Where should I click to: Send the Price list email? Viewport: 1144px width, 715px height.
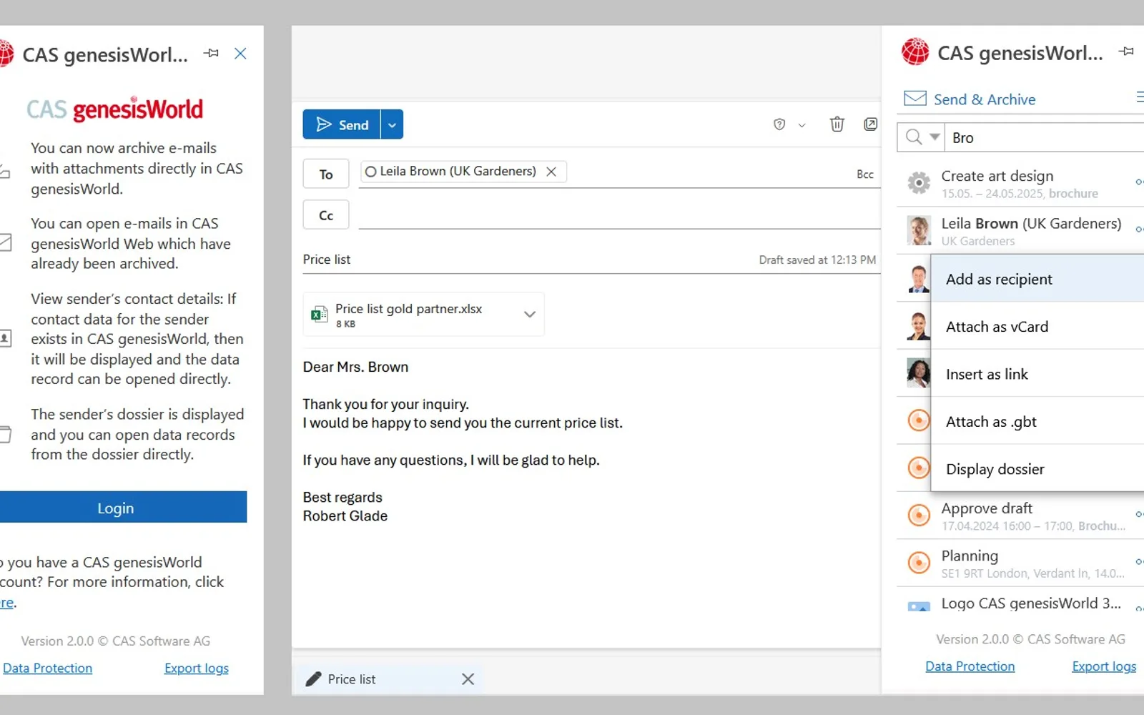click(342, 124)
